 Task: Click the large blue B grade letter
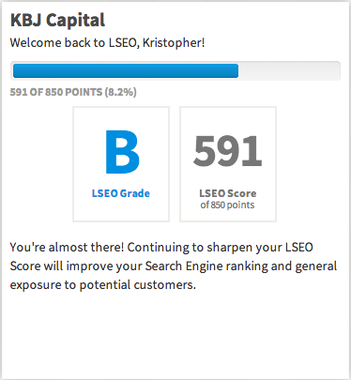[122, 152]
